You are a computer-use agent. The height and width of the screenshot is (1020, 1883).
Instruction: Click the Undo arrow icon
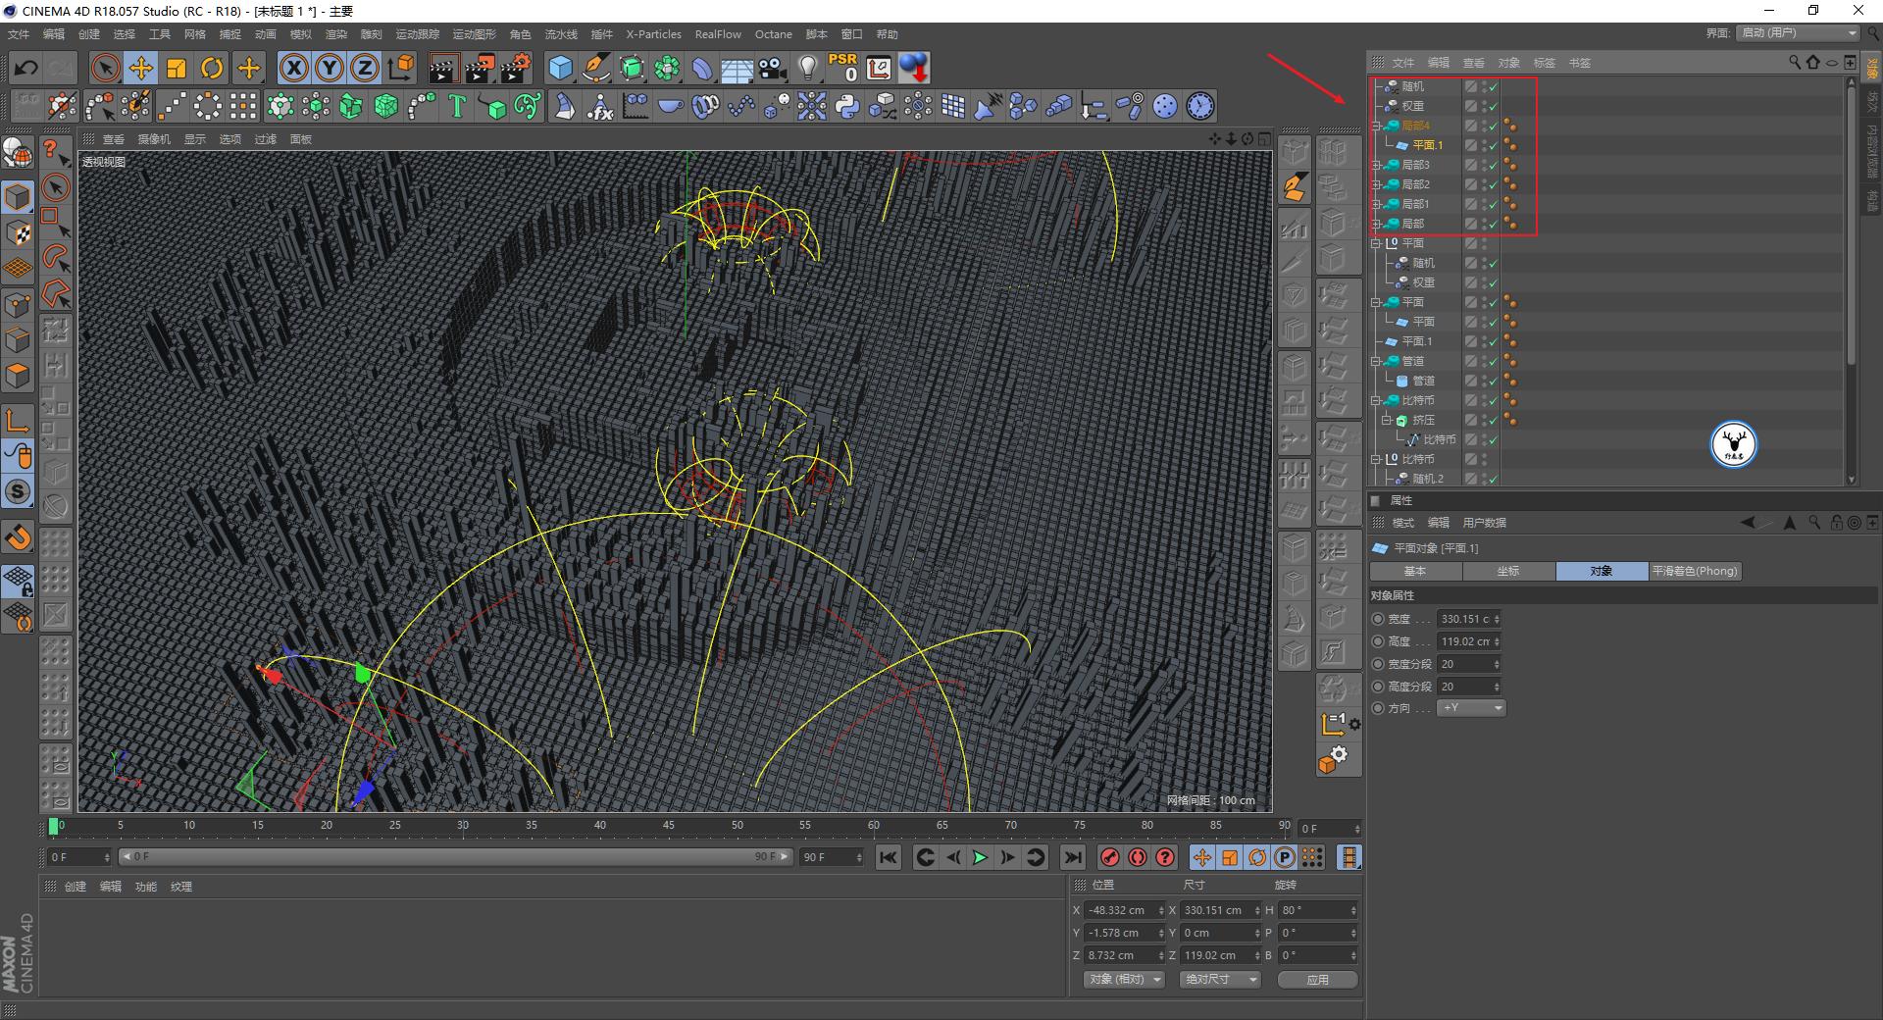[x=26, y=68]
